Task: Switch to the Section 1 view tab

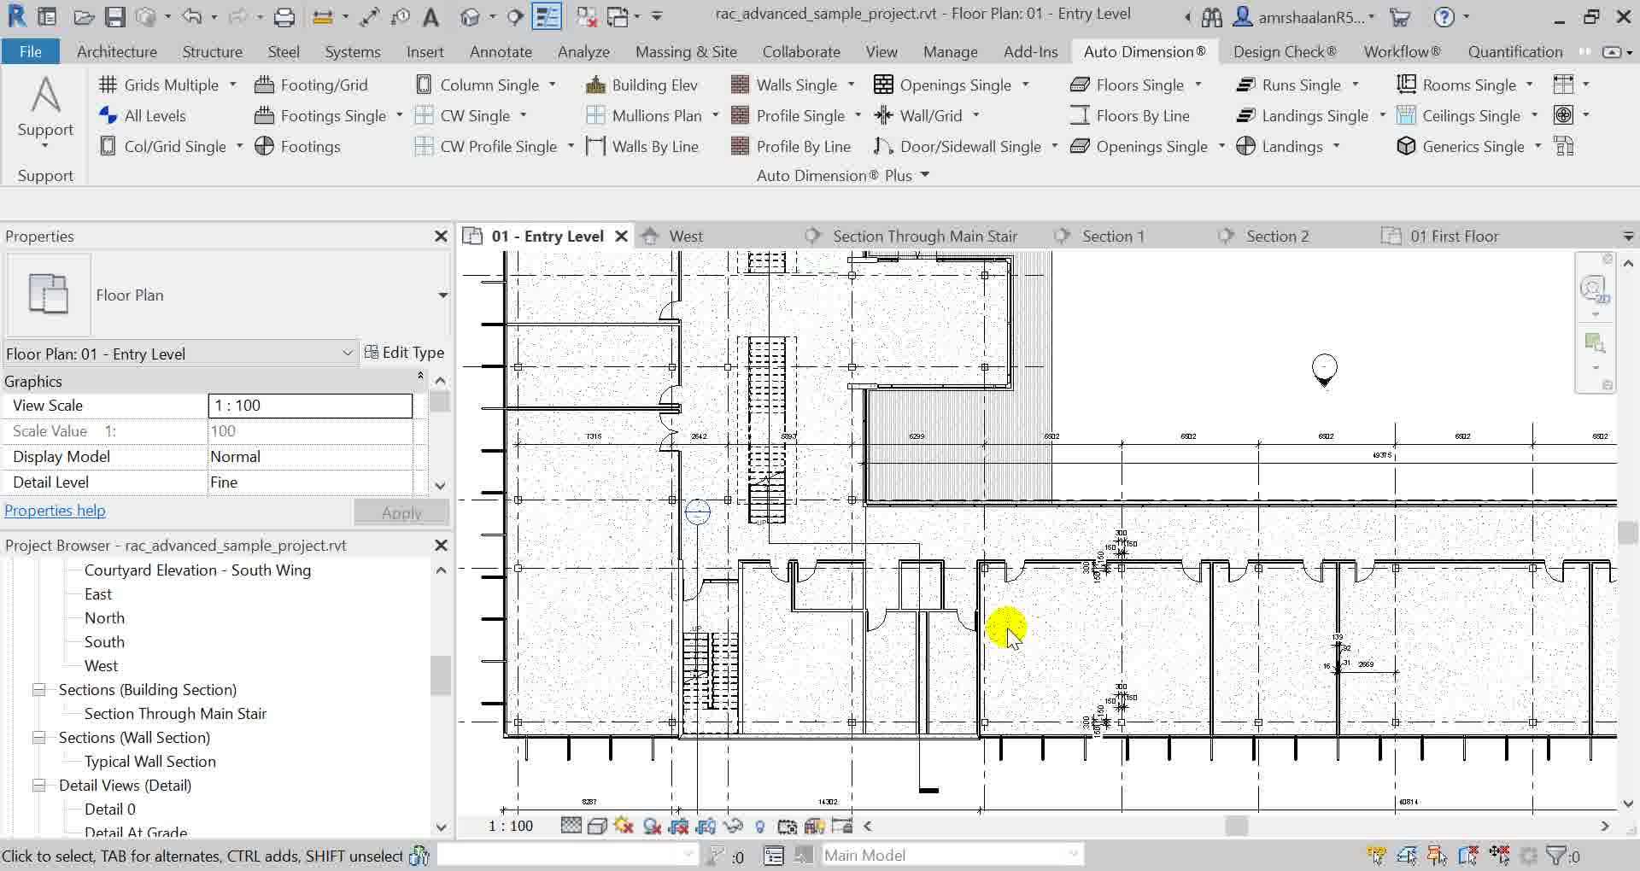Action: click(x=1113, y=236)
